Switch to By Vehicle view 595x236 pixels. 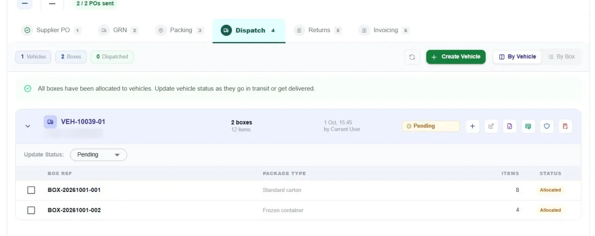click(x=517, y=57)
